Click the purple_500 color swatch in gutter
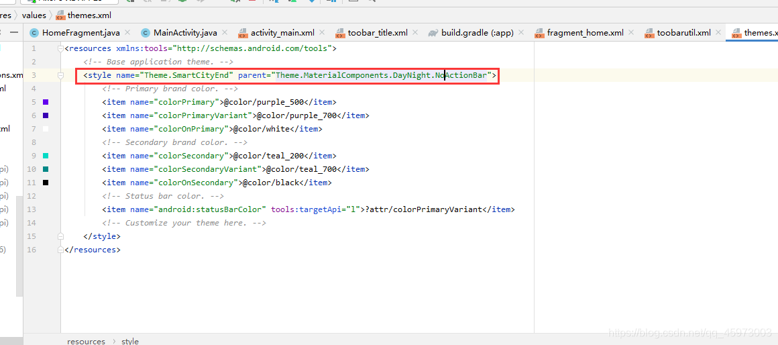The height and width of the screenshot is (345, 778). pos(46,102)
